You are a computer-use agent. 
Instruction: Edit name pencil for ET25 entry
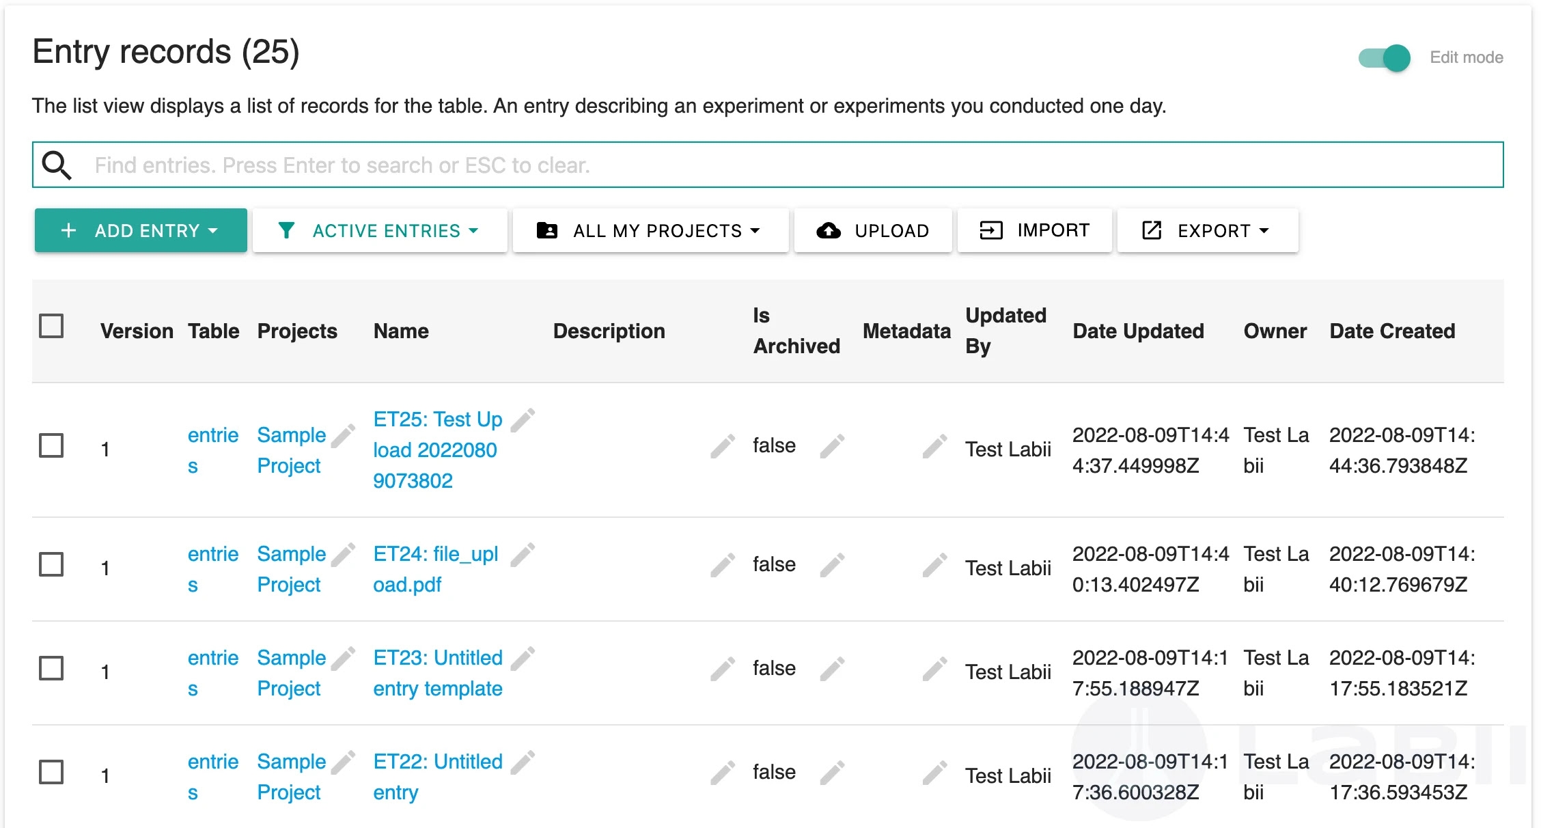(523, 420)
